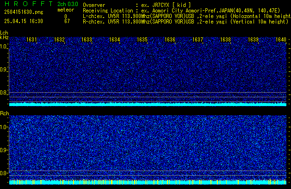Select the 1637 time marker
The width and height of the screenshot is (291, 189).
tap(198, 40)
